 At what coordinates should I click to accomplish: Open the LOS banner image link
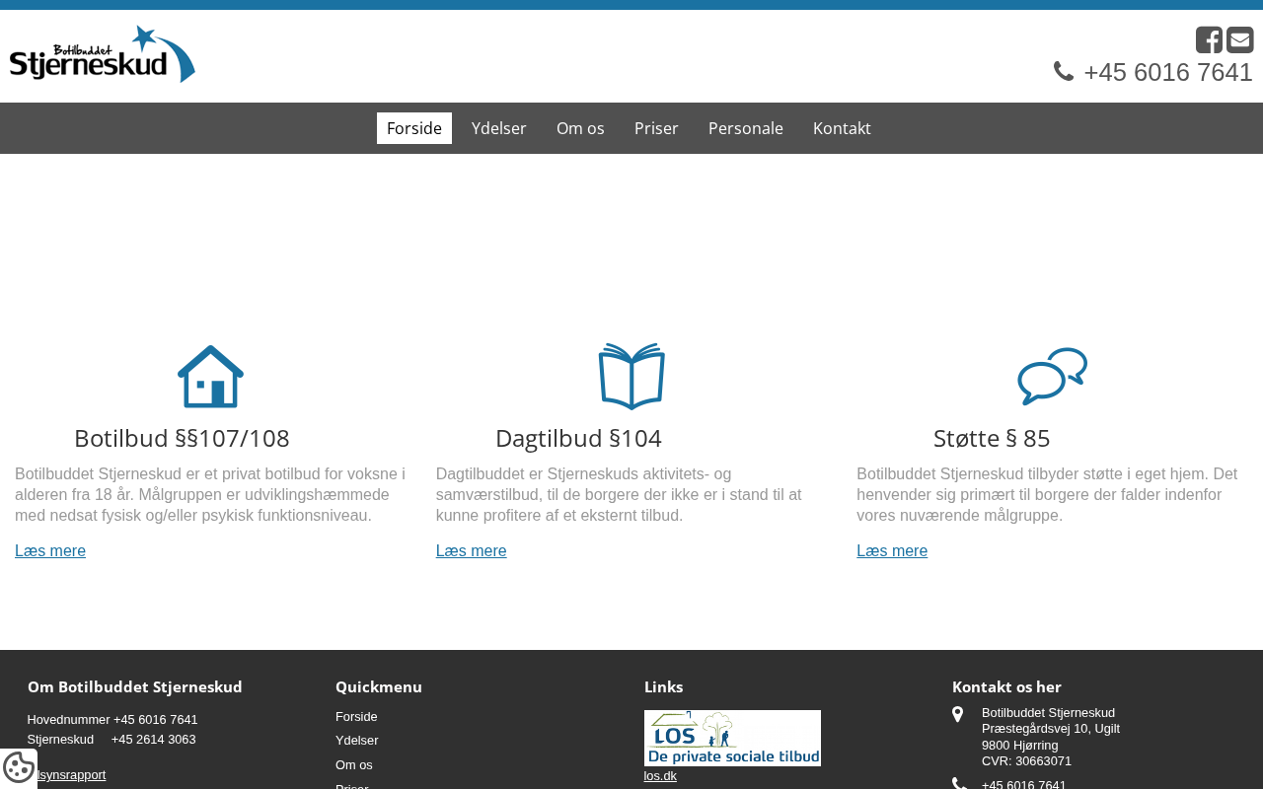coord(732,738)
